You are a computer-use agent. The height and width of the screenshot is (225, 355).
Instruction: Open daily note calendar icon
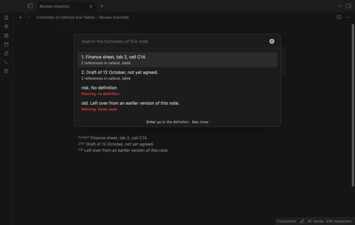6,44
